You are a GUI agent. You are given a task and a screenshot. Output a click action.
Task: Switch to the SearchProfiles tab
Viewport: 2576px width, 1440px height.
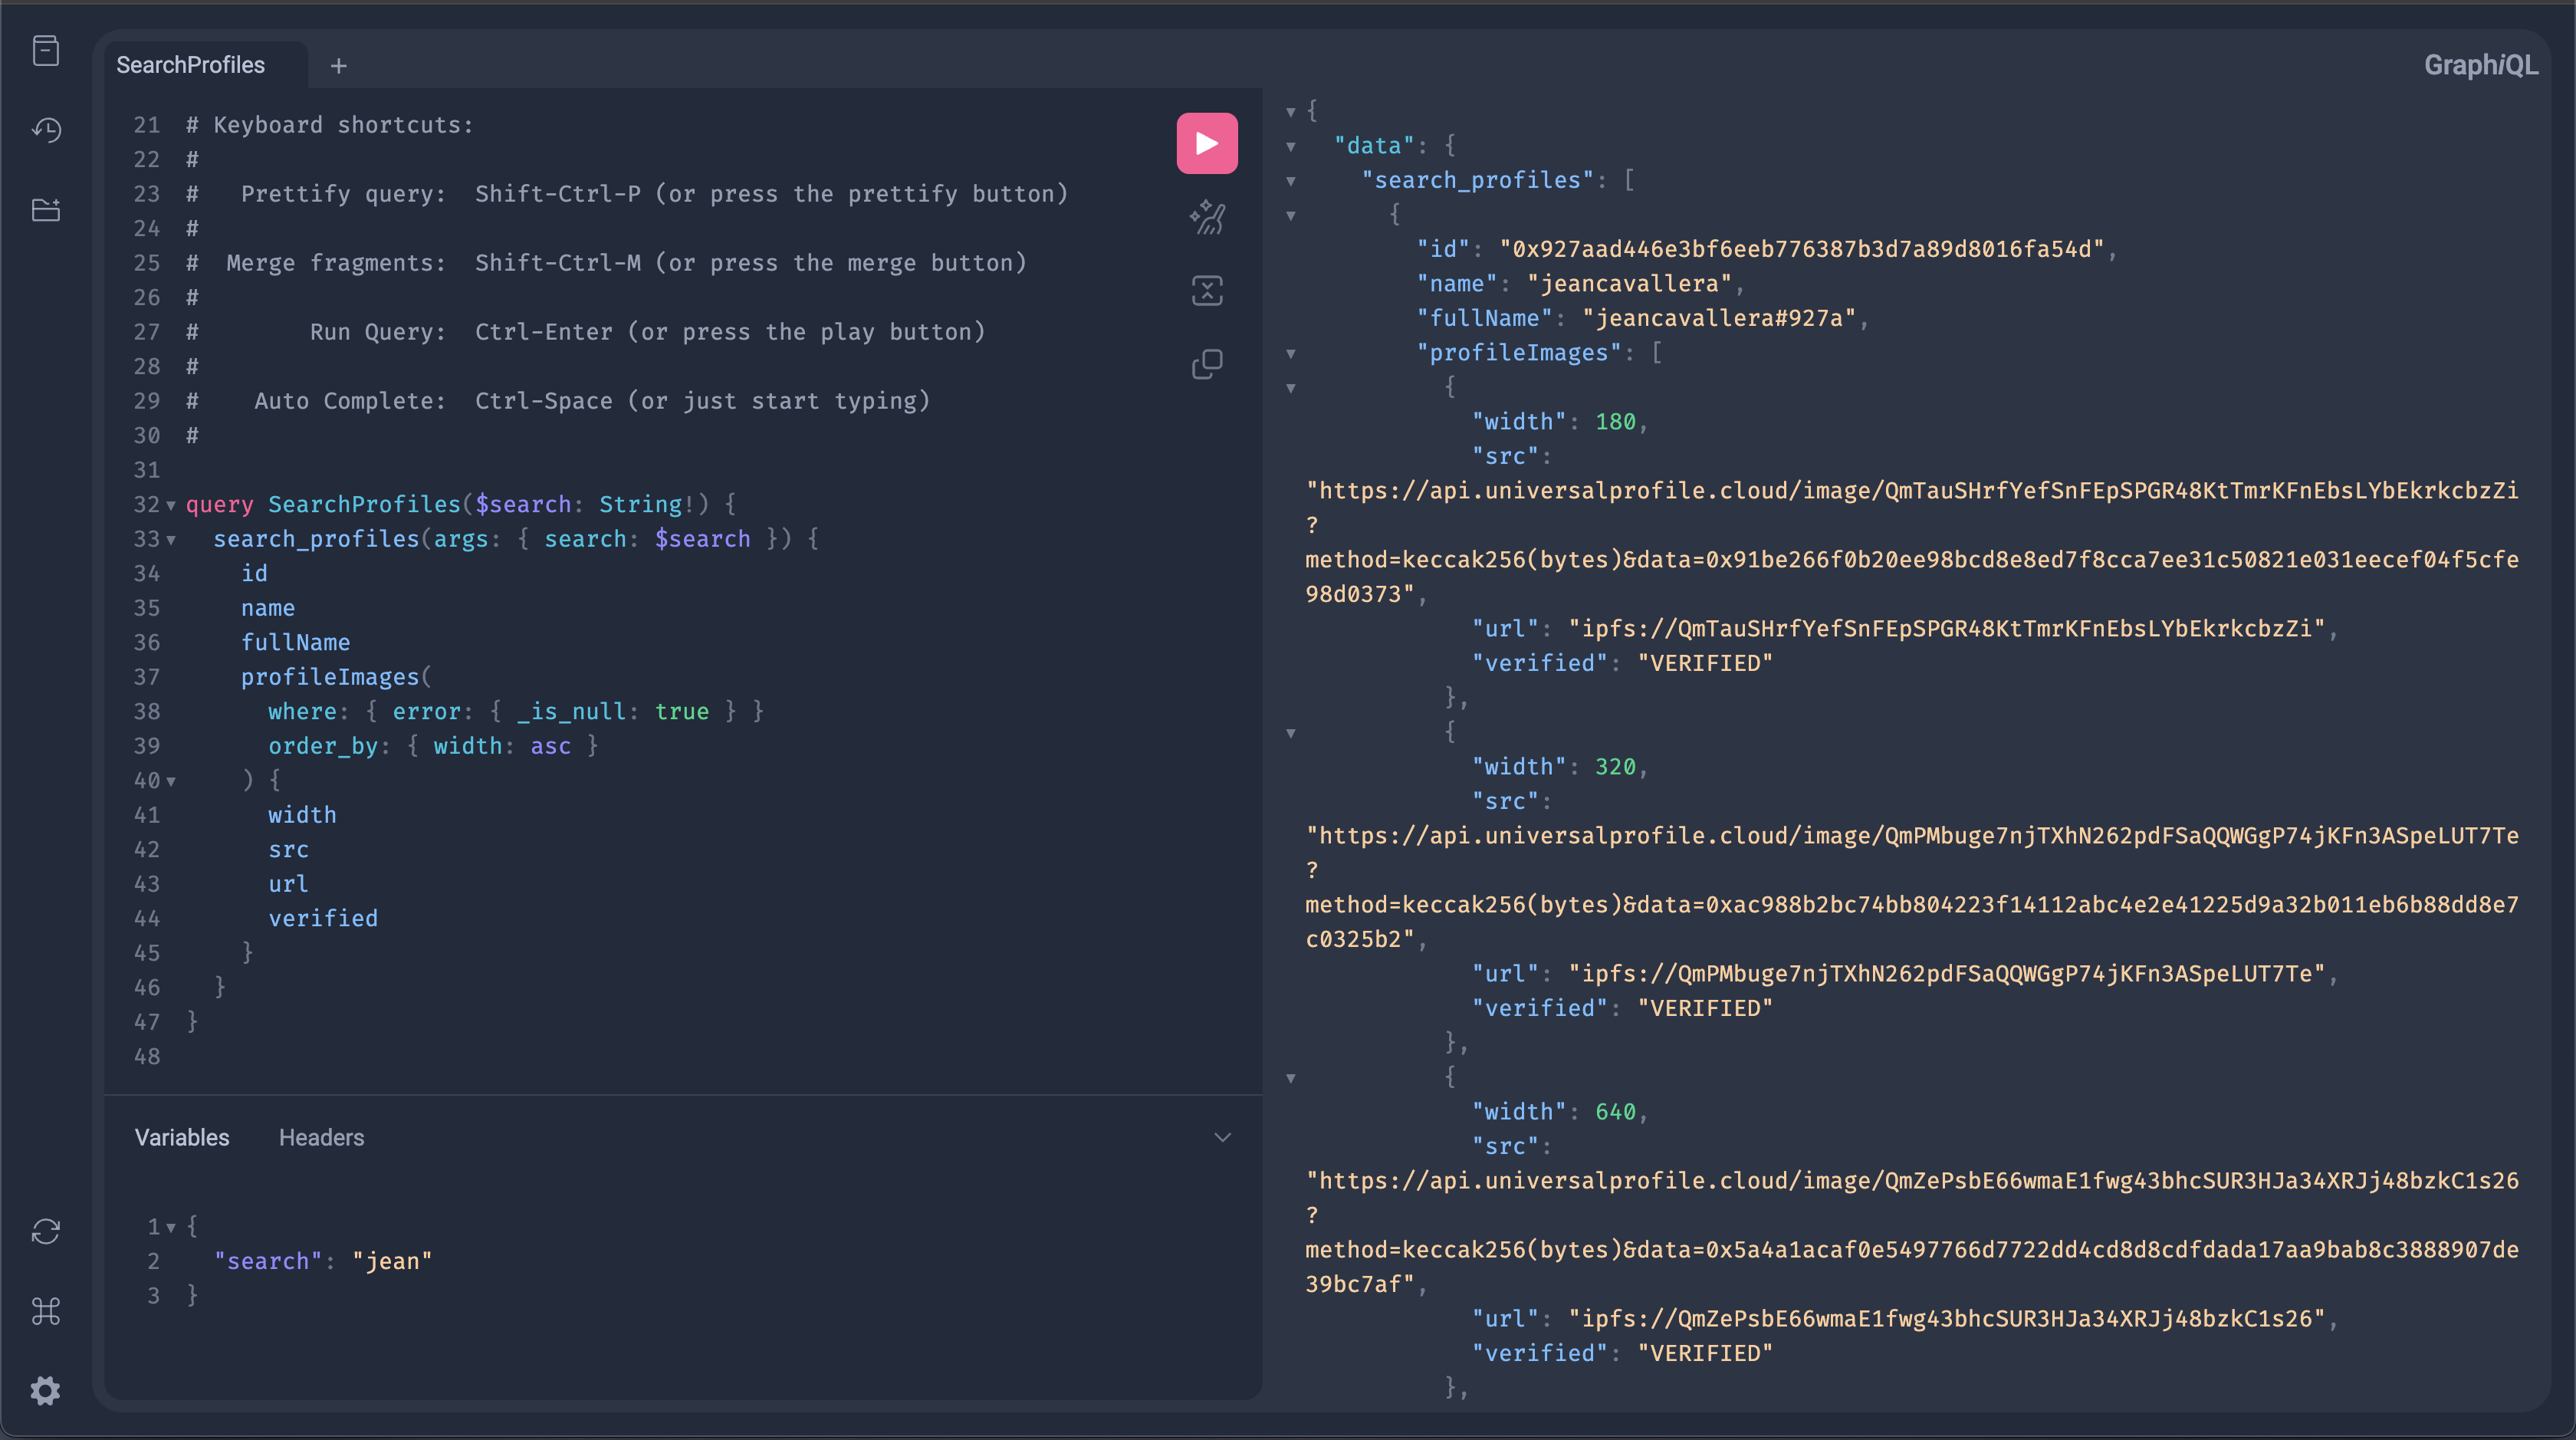pyautogui.click(x=191, y=65)
